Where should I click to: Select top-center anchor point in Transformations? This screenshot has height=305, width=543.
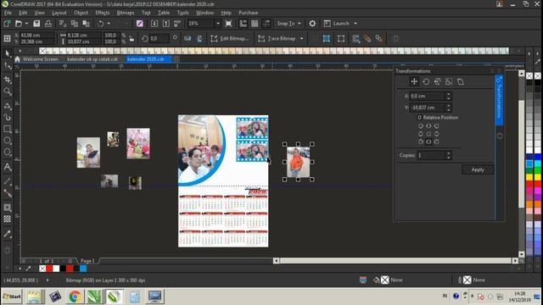[428, 126]
